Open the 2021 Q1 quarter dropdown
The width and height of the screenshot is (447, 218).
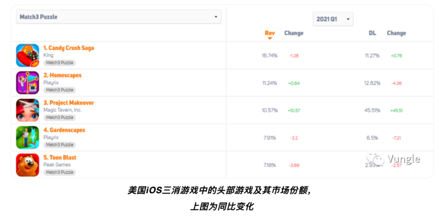(333, 19)
